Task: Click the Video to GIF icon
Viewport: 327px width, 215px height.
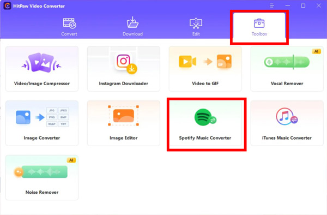Action: [x=205, y=61]
